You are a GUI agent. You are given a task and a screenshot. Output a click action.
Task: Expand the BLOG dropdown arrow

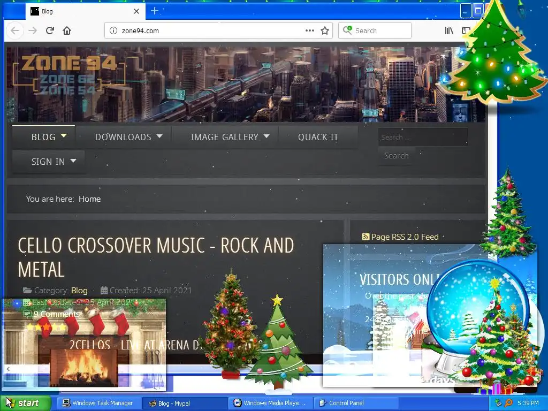coord(64,135)
